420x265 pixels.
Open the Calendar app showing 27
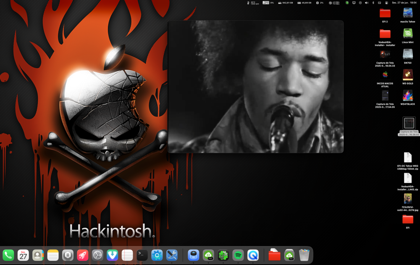[23, 255]
